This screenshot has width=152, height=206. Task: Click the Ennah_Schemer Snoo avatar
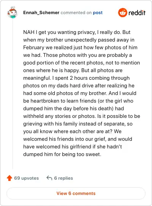[x=13, y=13]
